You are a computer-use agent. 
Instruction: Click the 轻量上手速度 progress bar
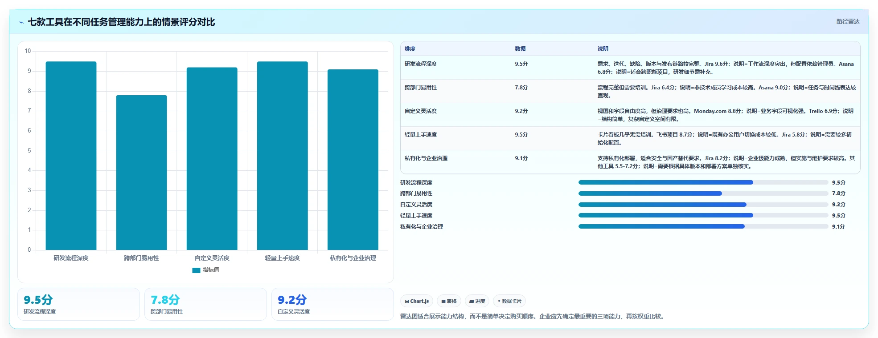[x=703, y=215]
